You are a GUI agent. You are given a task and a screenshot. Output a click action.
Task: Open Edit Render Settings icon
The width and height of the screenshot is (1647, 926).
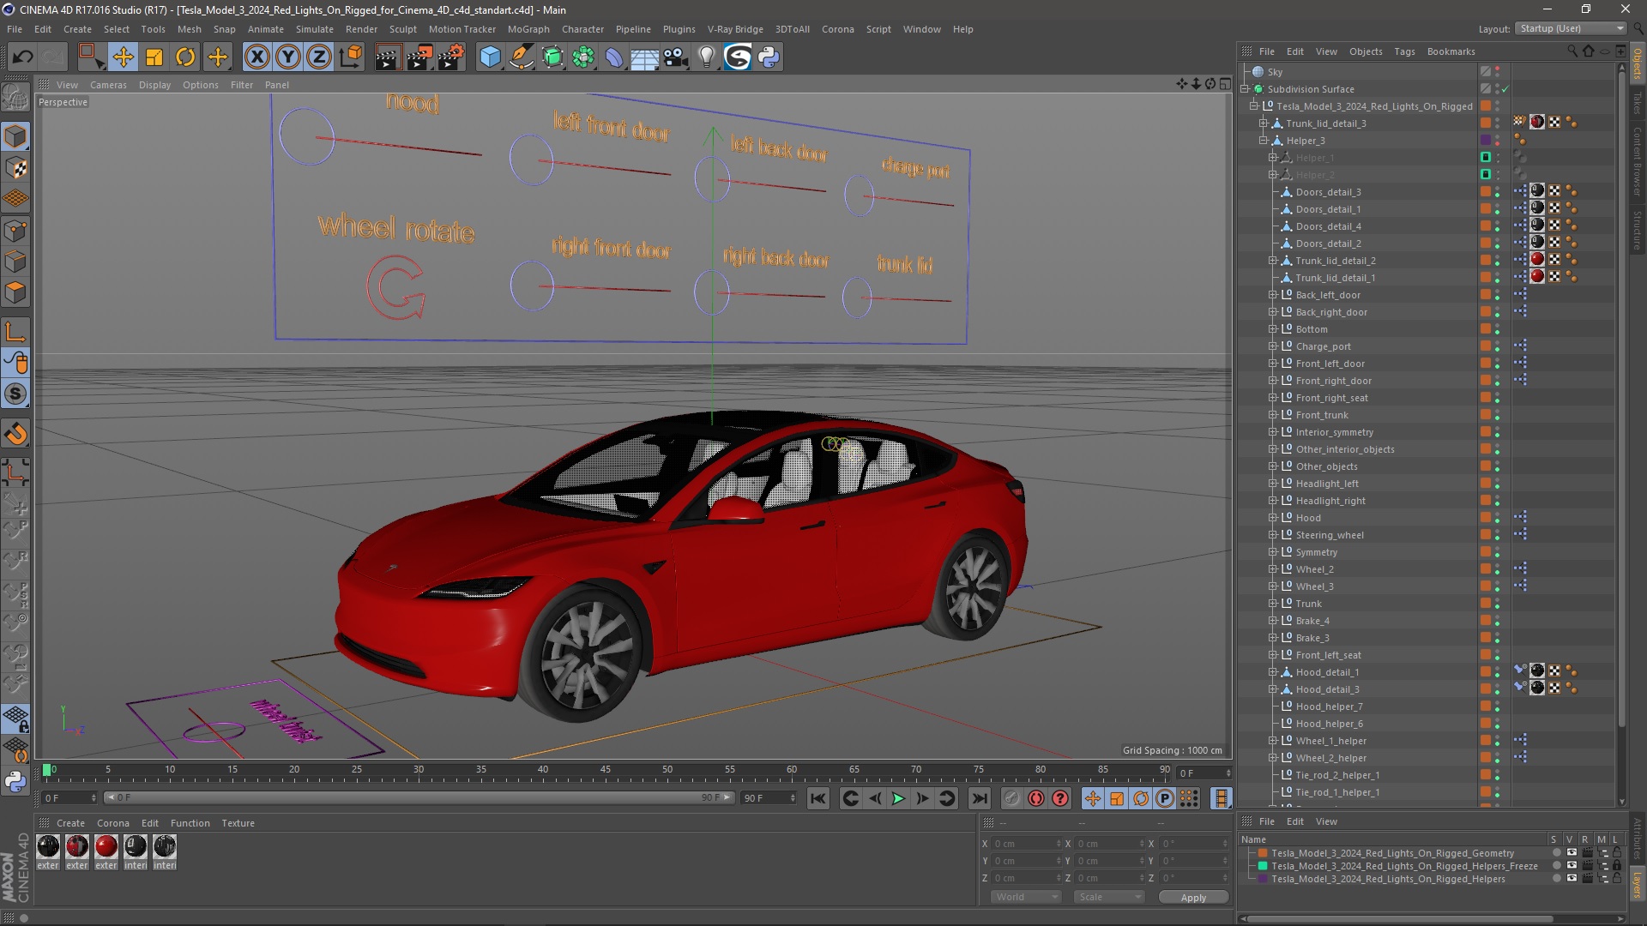(x=451, y=57)
